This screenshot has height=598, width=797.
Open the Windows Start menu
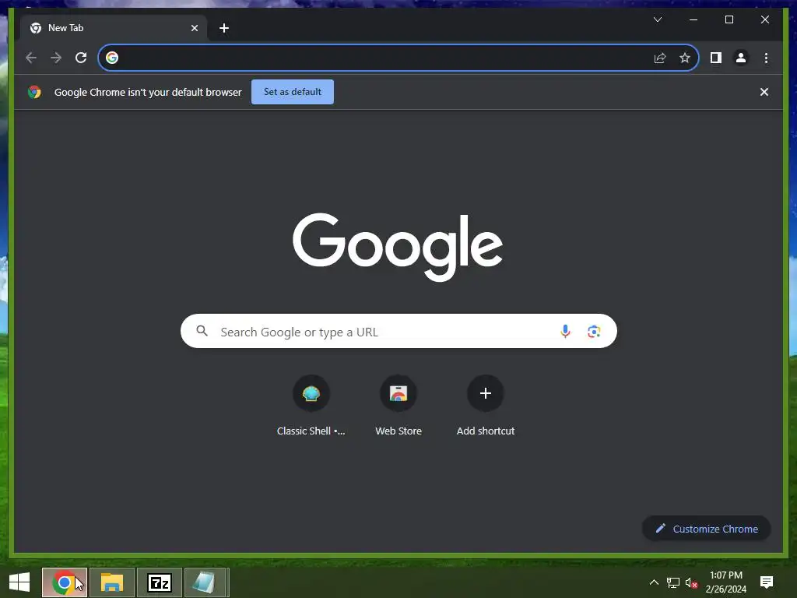(x=19, y=582)
